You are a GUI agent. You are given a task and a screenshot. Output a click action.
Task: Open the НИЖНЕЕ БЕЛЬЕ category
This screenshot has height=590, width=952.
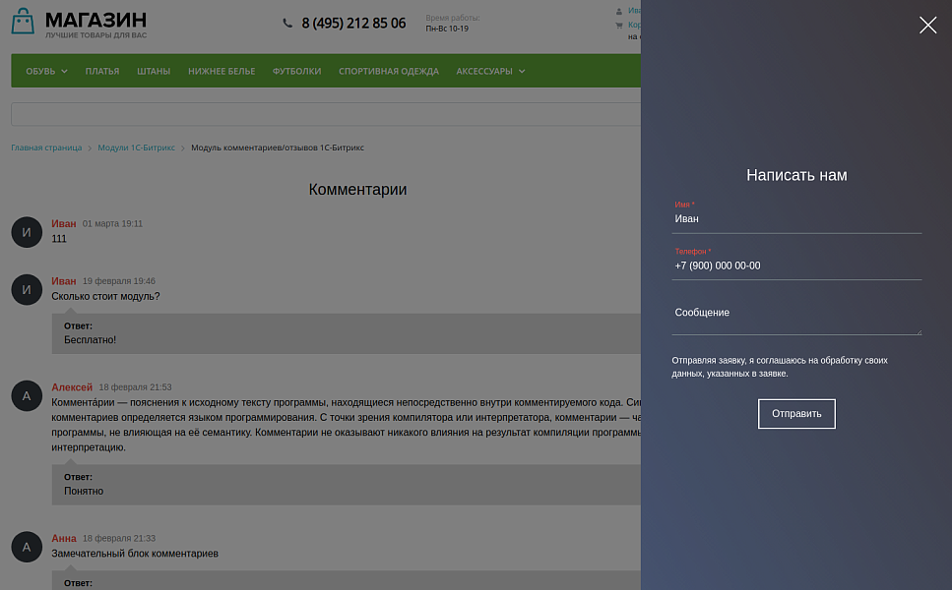point(221,71)
